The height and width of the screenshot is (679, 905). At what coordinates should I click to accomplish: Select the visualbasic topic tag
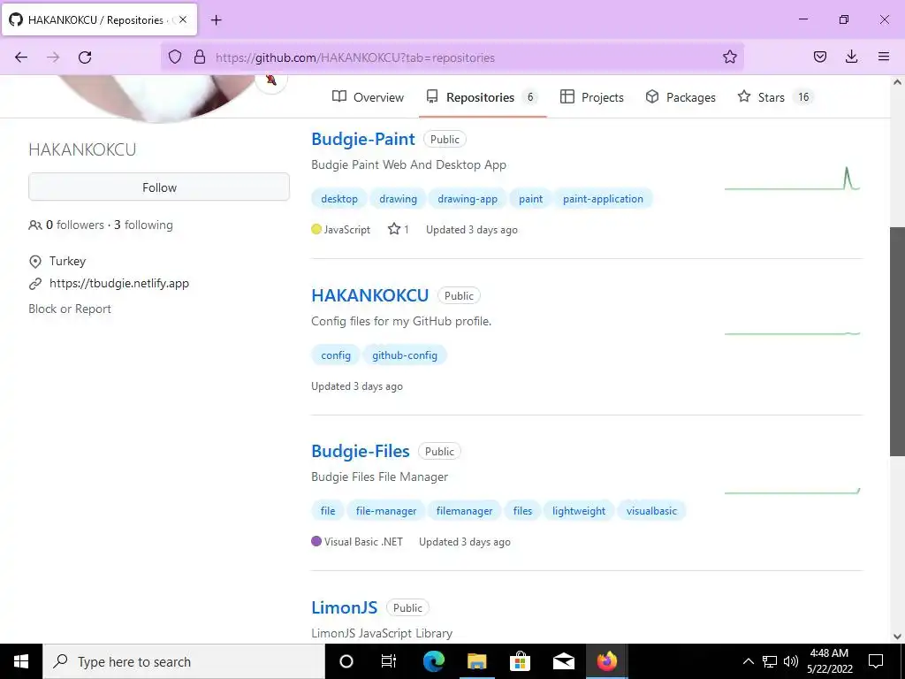click(x=651, y=511)
